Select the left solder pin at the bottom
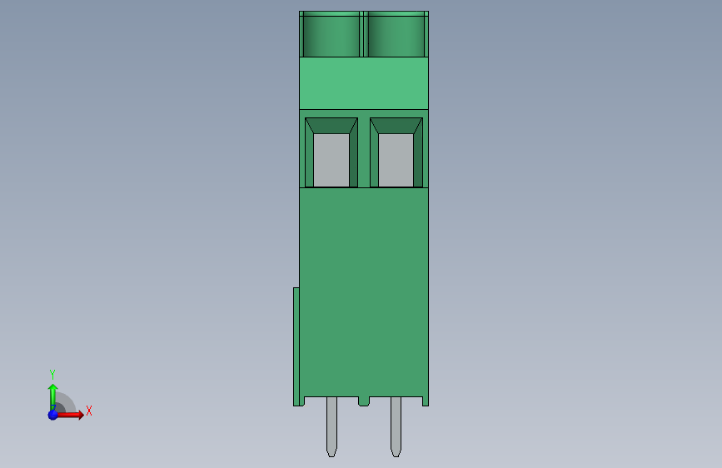722x468 pixels. 331,426
